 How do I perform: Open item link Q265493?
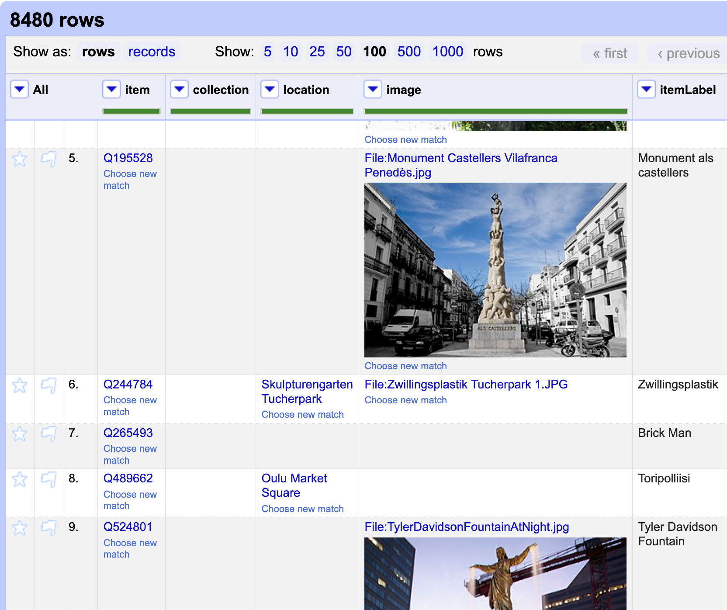(128, 433)
